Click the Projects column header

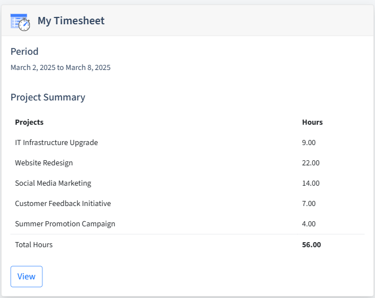click(x=29, y=122)
